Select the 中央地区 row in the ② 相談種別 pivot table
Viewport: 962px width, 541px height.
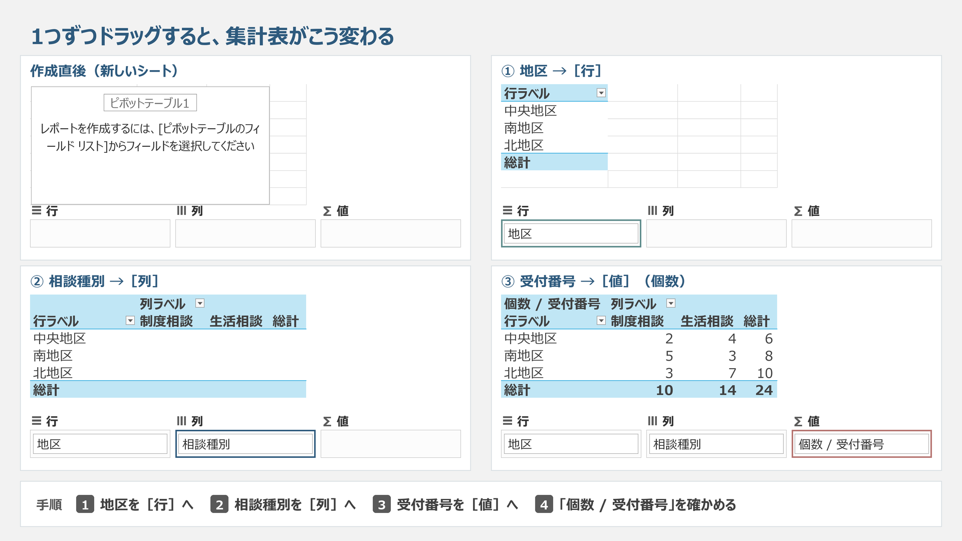click(x=168, y=338)
